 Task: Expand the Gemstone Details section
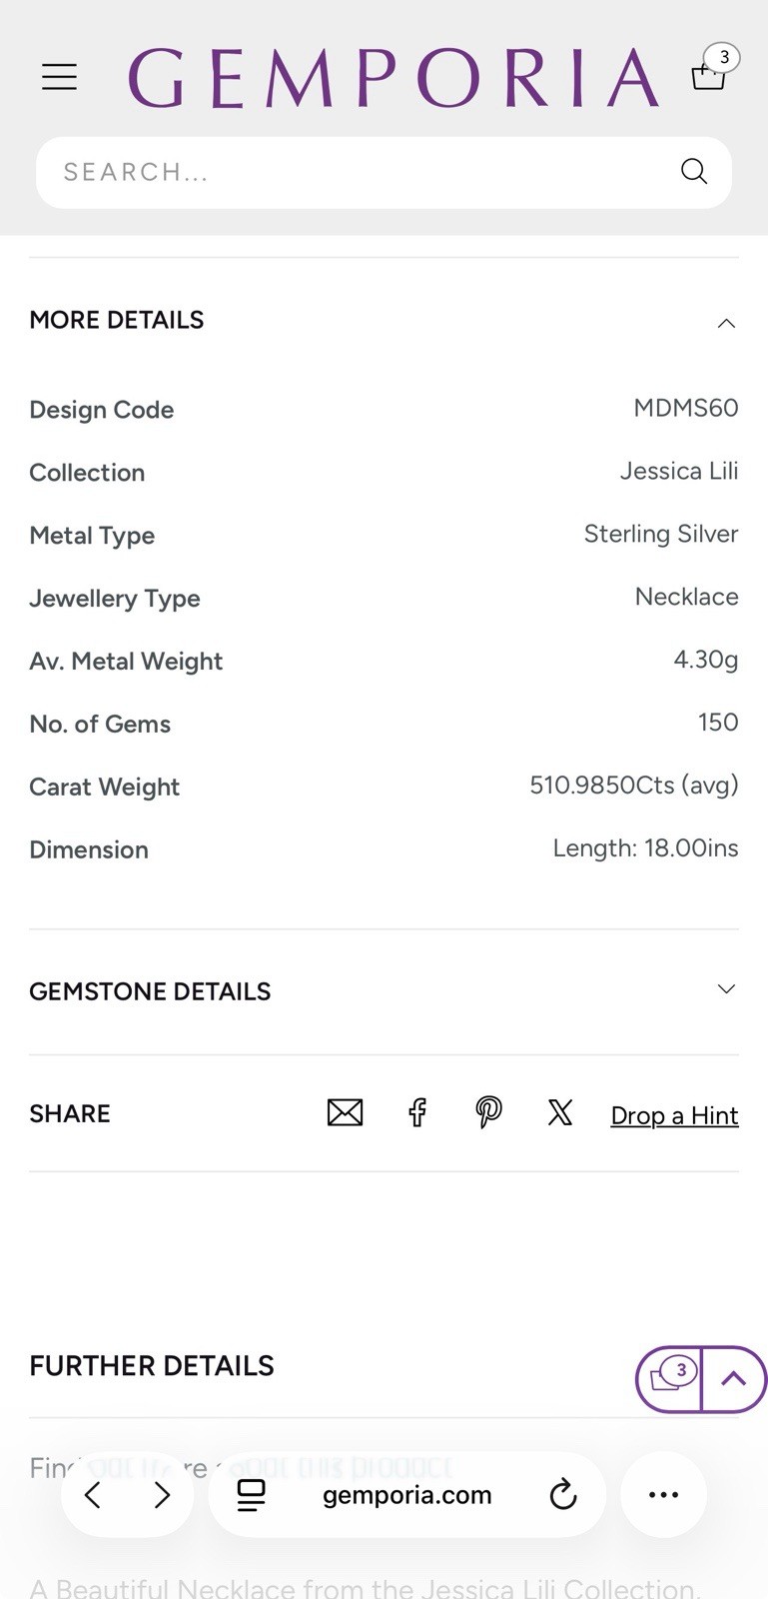point(384,991)
